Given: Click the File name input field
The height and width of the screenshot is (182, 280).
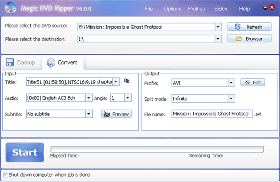Looking at the screenshot, I should (212, 114).
